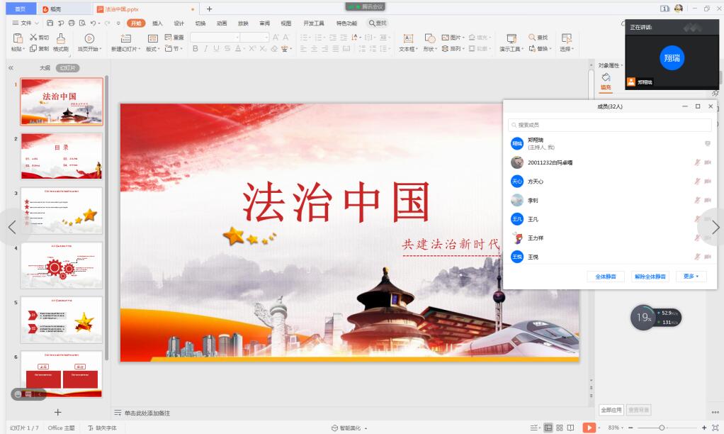Switch to slide sorter grid view
The height and width of the screenshot is (434, 724).
(560, 428)
